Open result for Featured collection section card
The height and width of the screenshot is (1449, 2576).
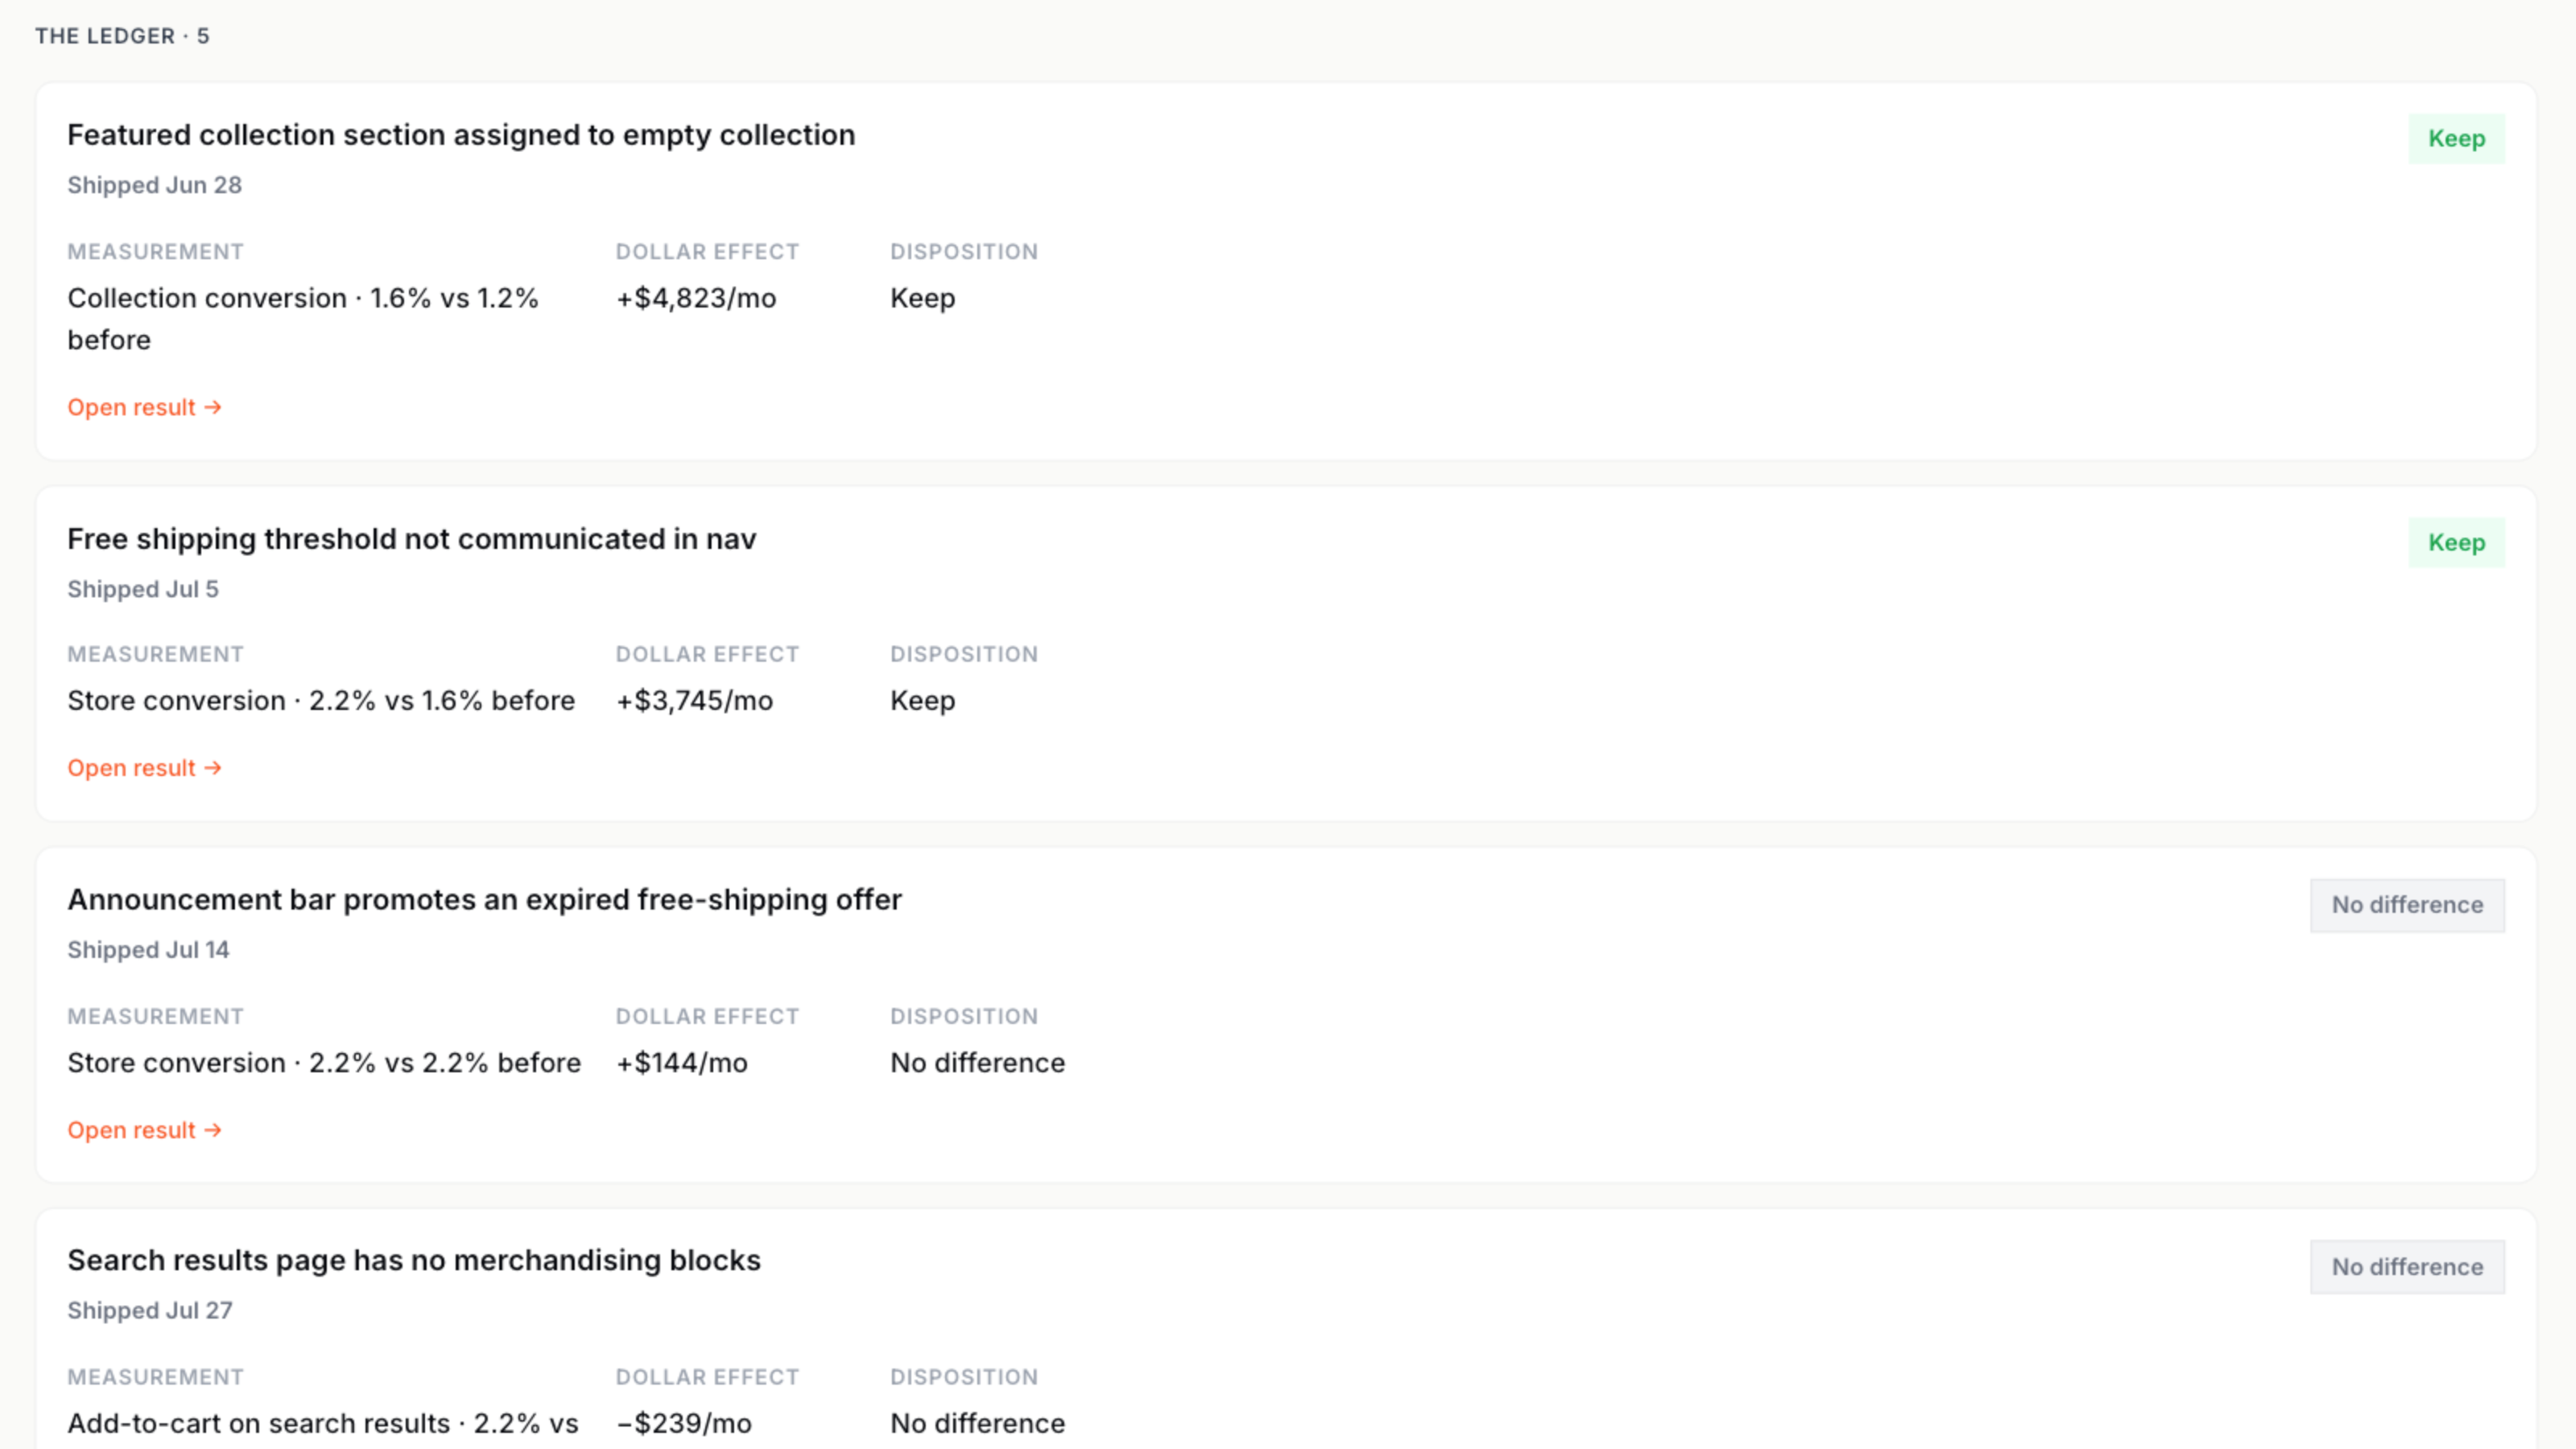(144, 407)
